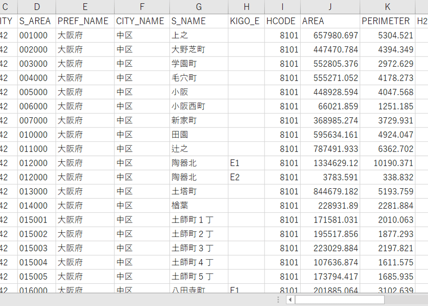Click the perimeter value 5304.521
The image size is (428, 306).
pyautogui.click(x=387, y=35)
